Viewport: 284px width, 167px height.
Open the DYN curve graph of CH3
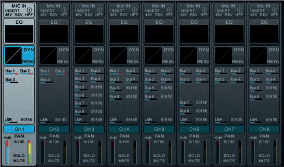(x=83, y=56)
